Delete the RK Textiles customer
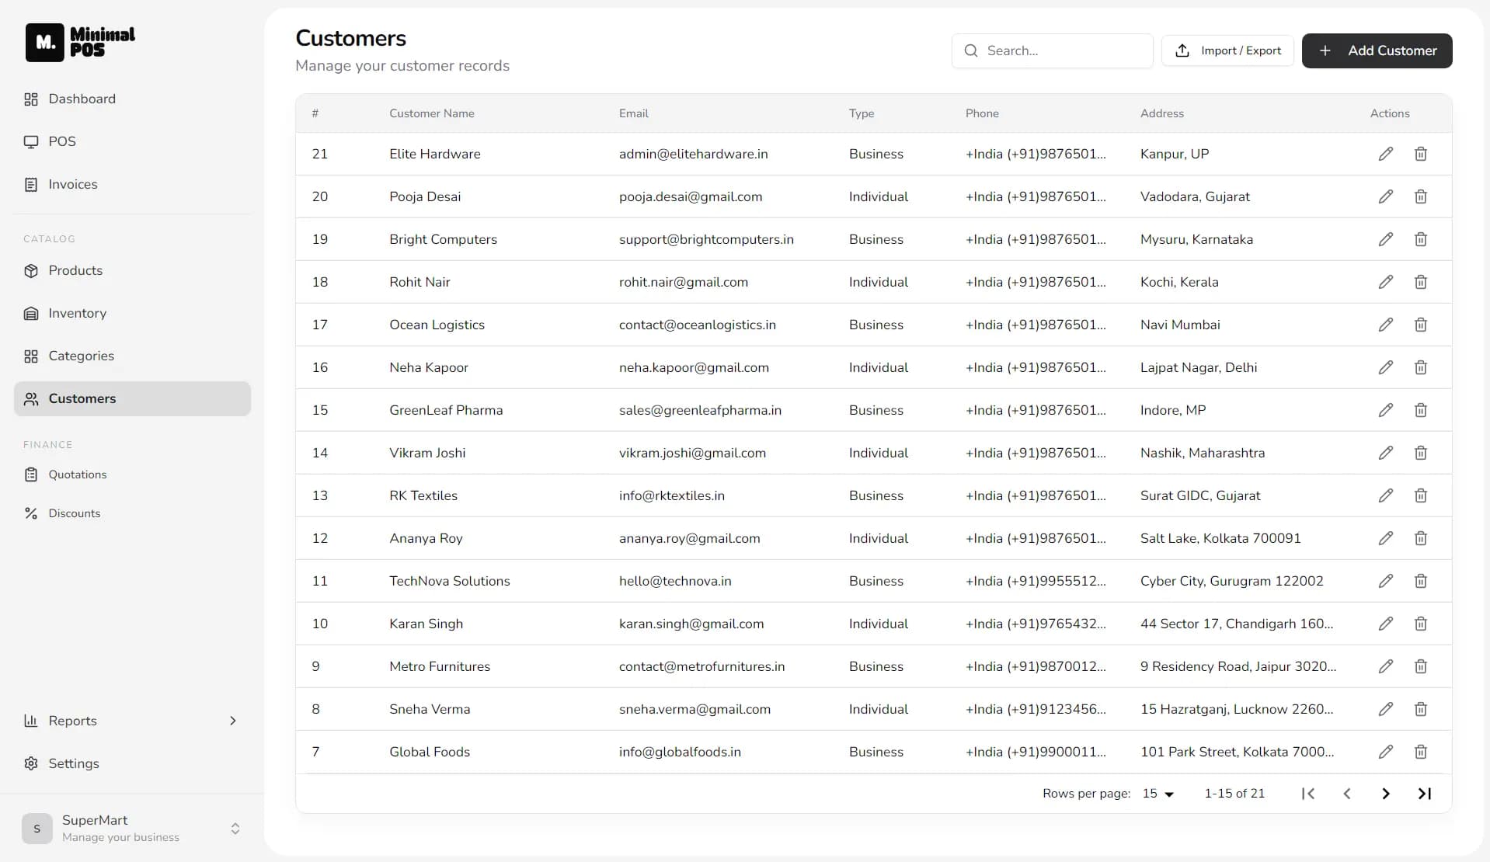Viewport: 1490px width, 862px height. (x=1420, y=495)
